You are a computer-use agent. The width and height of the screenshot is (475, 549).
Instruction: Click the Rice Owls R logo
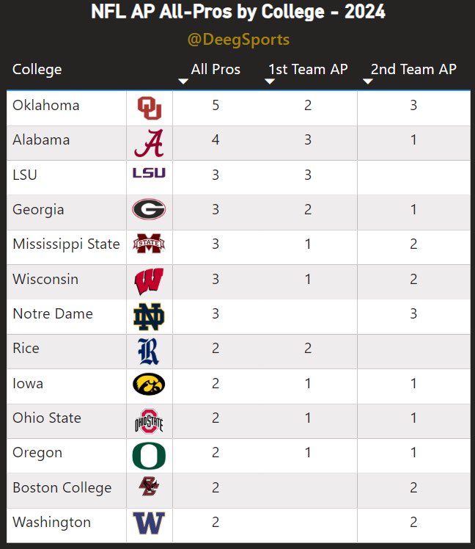pyautogui.click(x=148, y=351)
